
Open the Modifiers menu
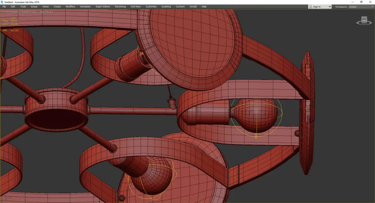70,7
